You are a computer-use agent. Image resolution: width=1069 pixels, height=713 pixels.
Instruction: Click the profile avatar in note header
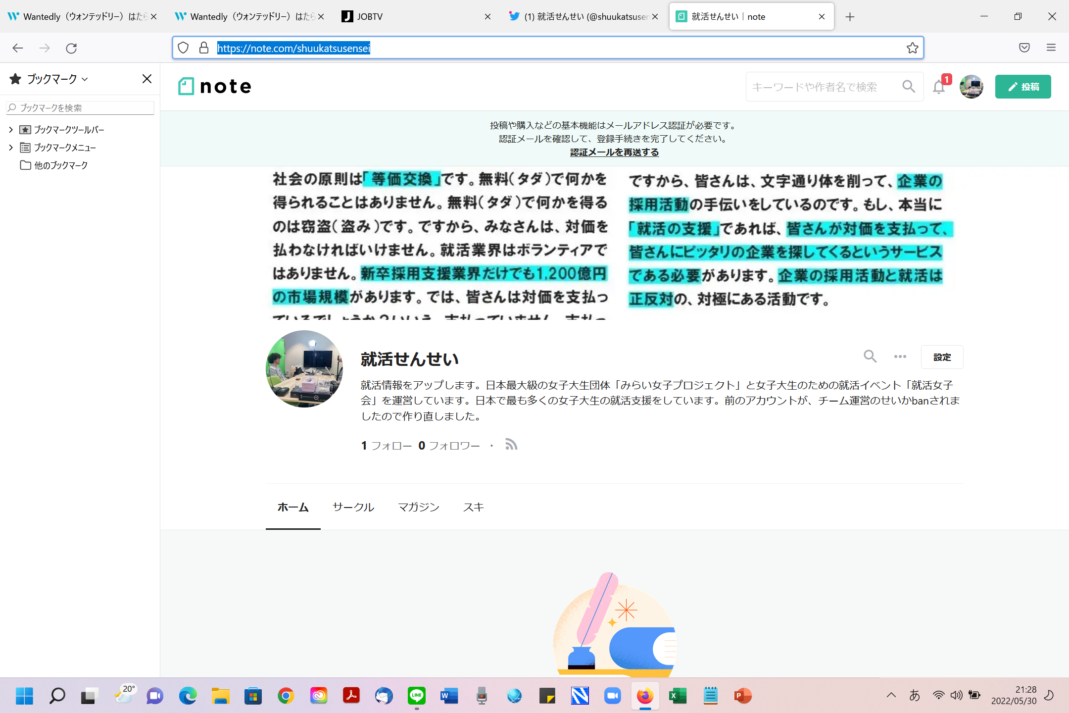[x=971, y=86]
